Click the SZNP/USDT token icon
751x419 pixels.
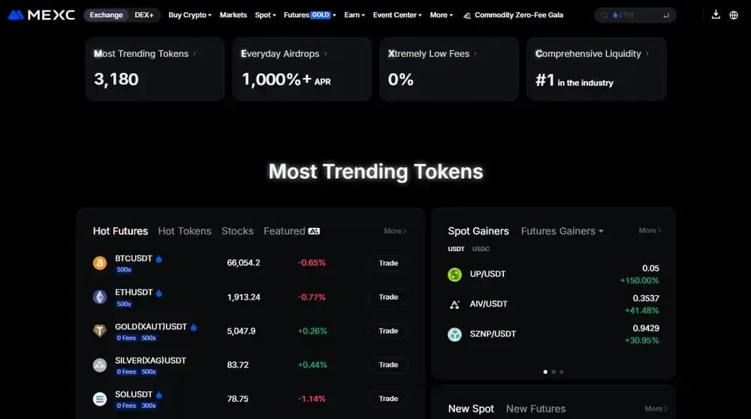click(454, 334)
